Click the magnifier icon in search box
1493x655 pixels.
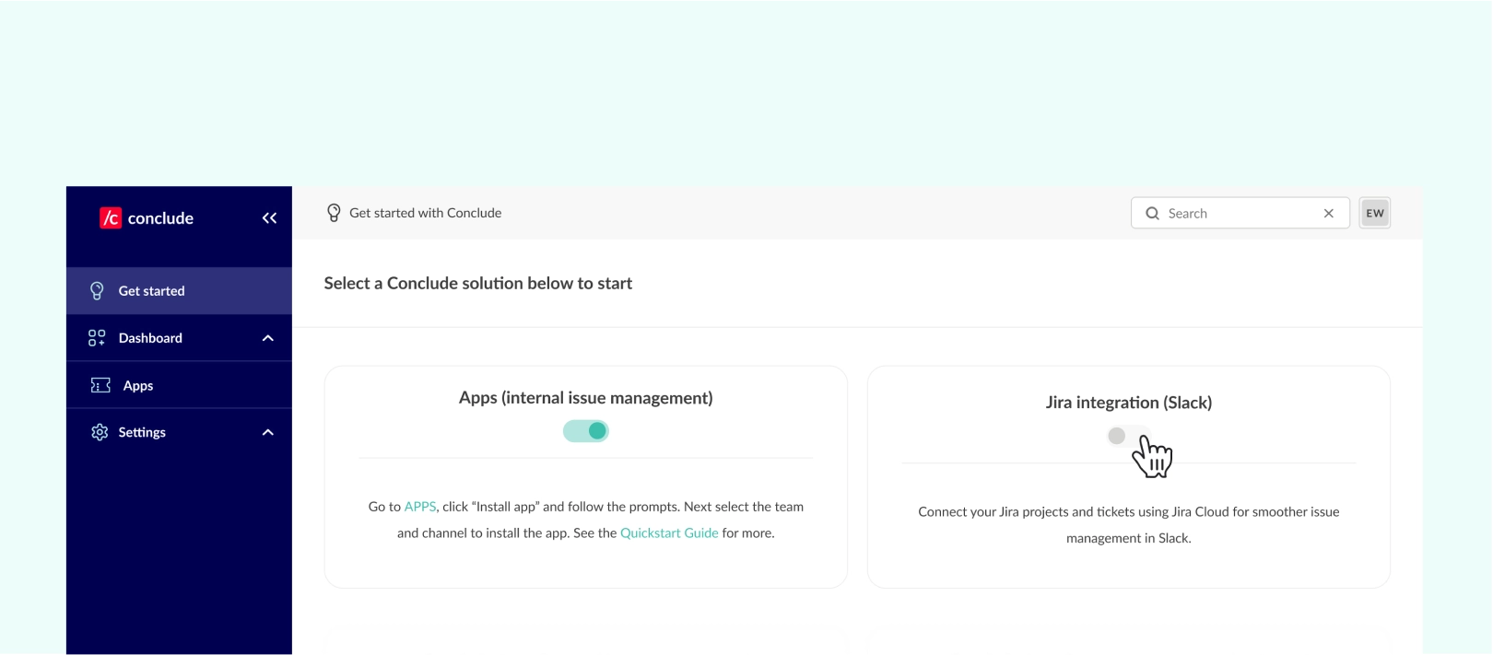click(1152, 214)
